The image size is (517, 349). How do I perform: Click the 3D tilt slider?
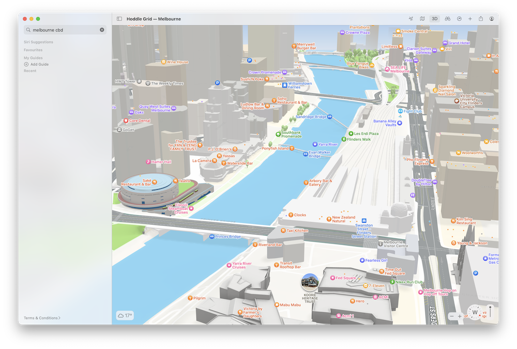490,312
